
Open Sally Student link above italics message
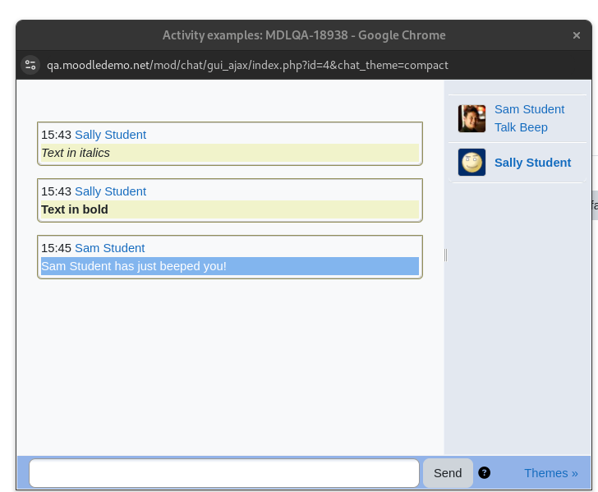coord(110,135)
